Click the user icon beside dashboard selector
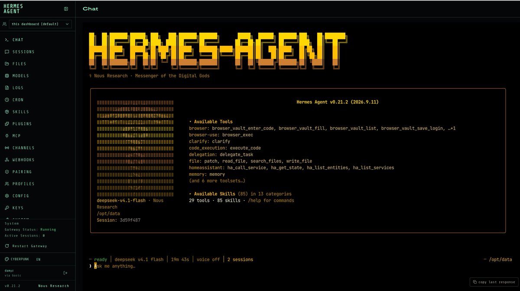The image size is (520, 291). [x=4, y=24]
